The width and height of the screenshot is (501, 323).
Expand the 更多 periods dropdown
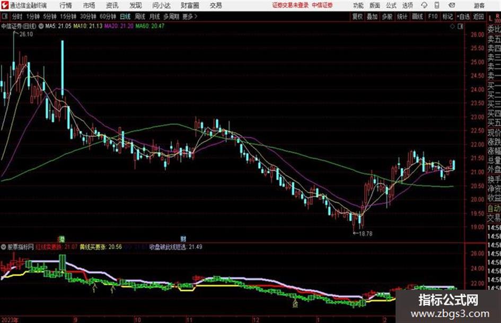pyautogui.click(x=190, y=16)
